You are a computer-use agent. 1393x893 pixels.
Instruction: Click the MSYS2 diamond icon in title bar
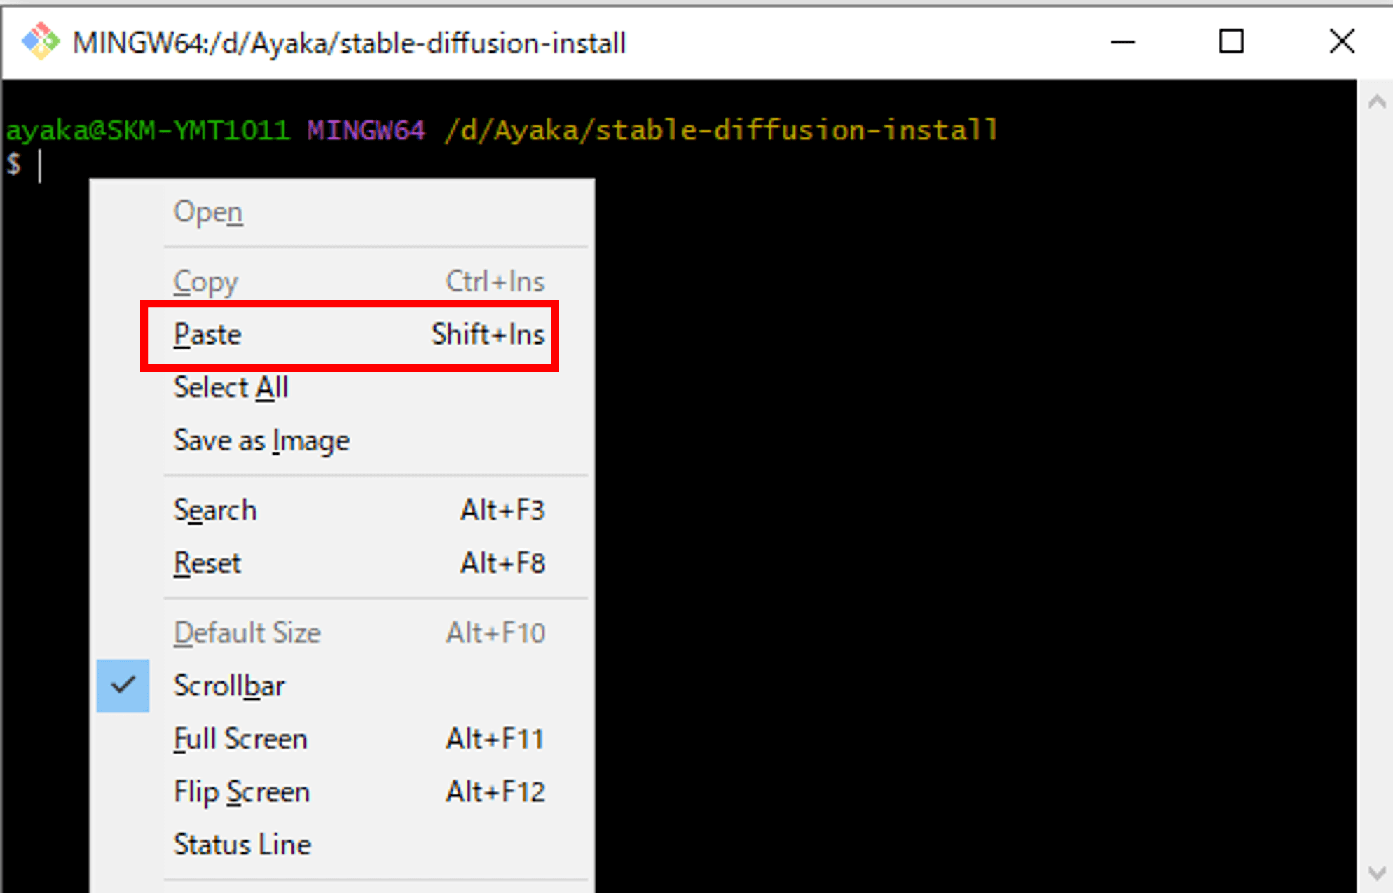(x=40, y=41)
